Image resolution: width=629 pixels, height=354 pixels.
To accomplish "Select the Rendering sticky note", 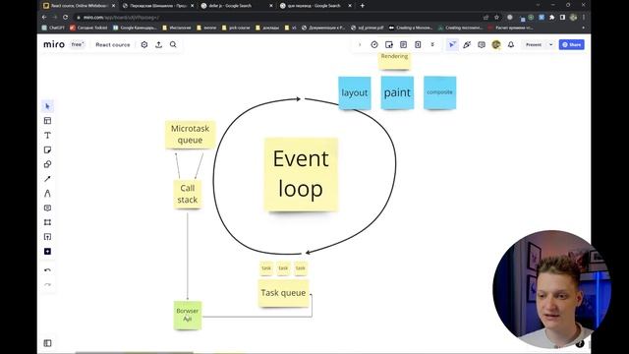I will coord(395,60).
